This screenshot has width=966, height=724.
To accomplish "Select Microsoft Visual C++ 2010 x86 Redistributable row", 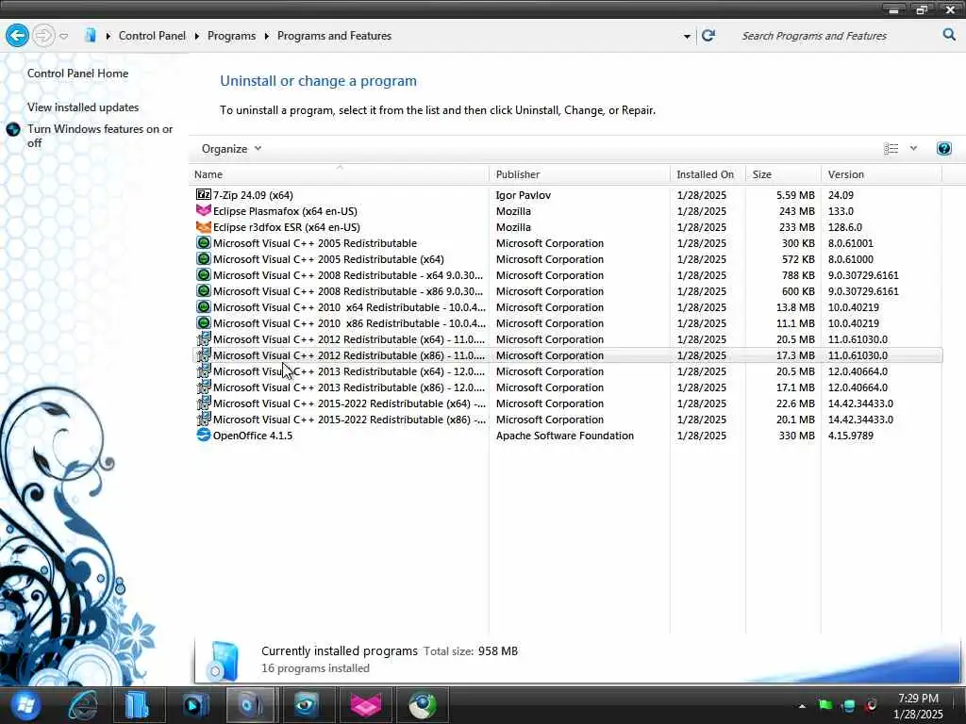I will pos(567,323).
